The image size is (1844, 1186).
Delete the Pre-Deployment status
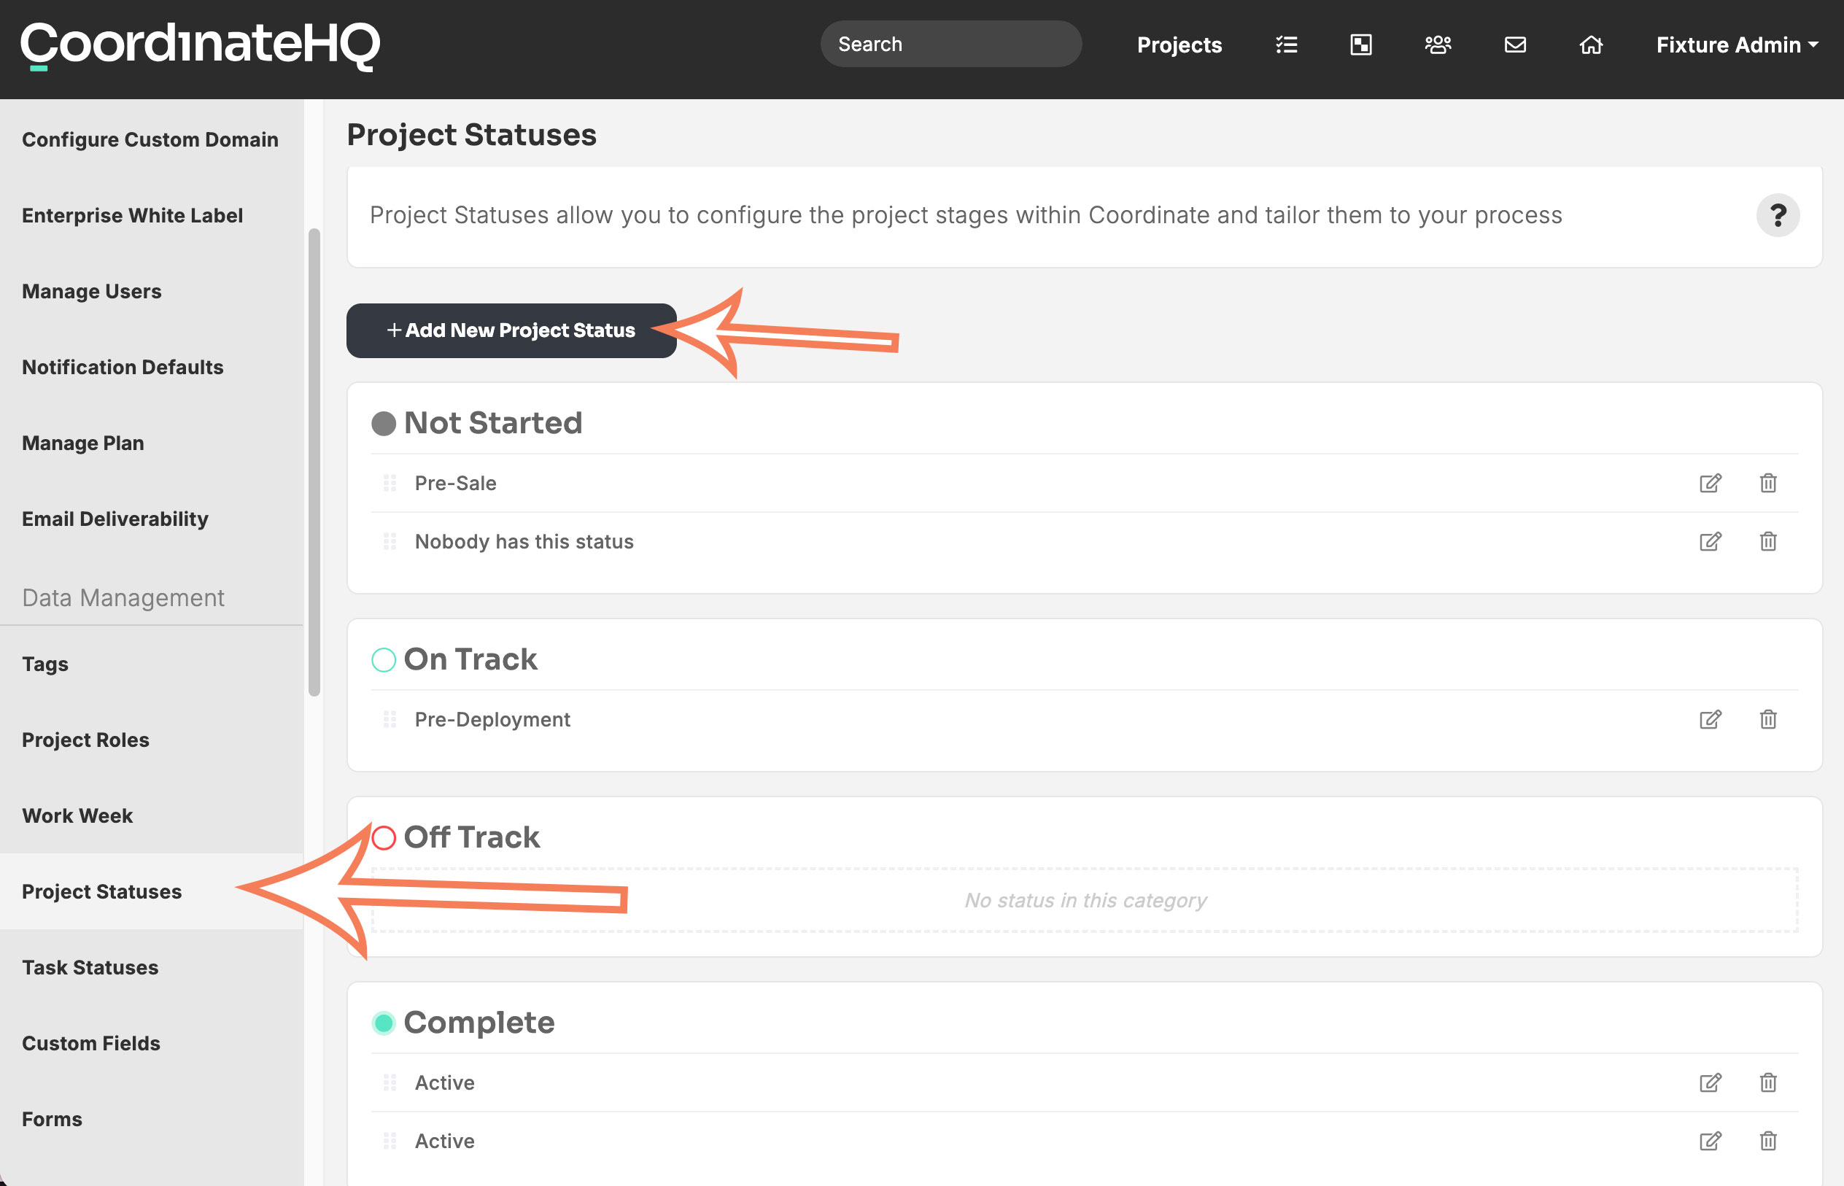1768,719
